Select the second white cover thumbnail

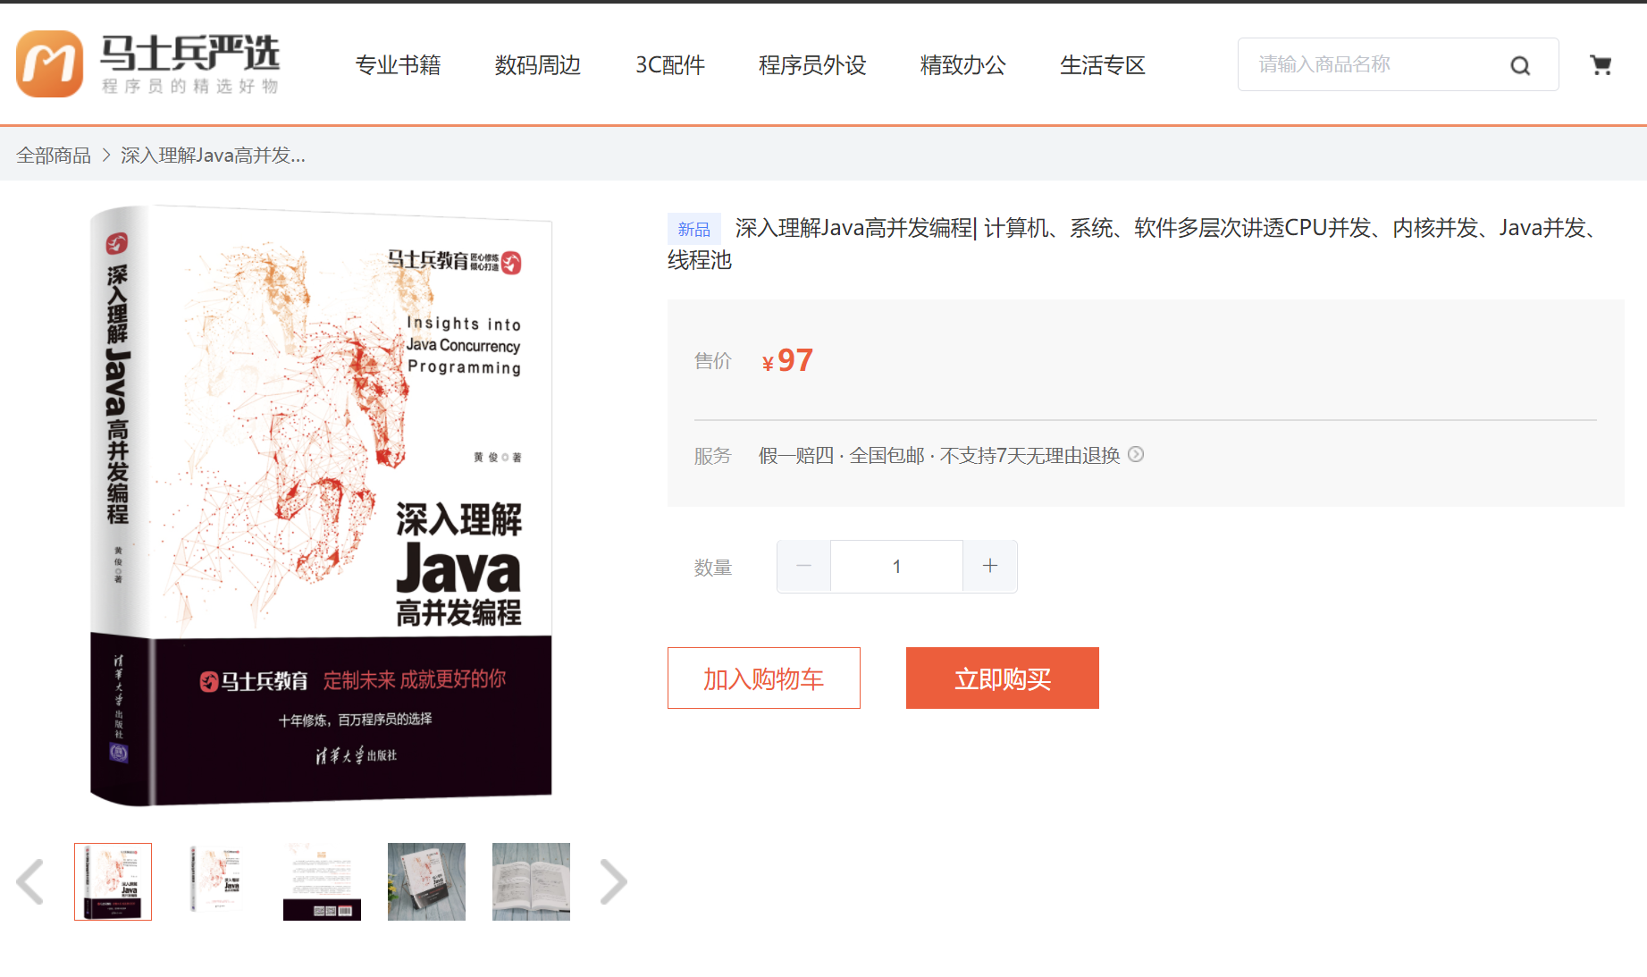point(218,881)
